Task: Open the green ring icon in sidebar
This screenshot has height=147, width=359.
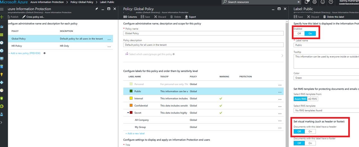Action: click(x=2, y=106)
